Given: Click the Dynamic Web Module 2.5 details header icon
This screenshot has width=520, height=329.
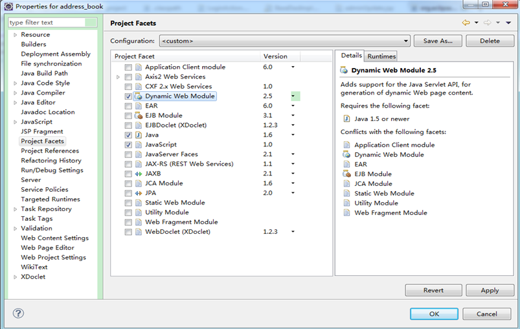Looking at the screenshot, I should pyautogui.click(x=344, y=71).
